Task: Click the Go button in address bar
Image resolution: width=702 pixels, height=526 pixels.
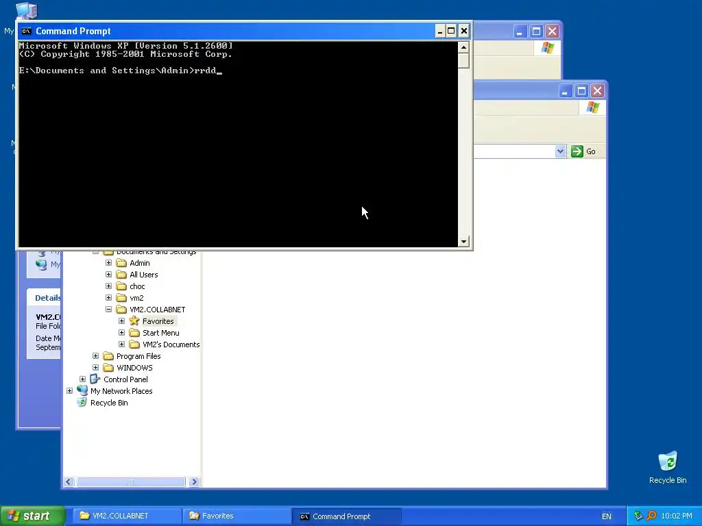Action: pyautogui.click(x=583, y=151)
